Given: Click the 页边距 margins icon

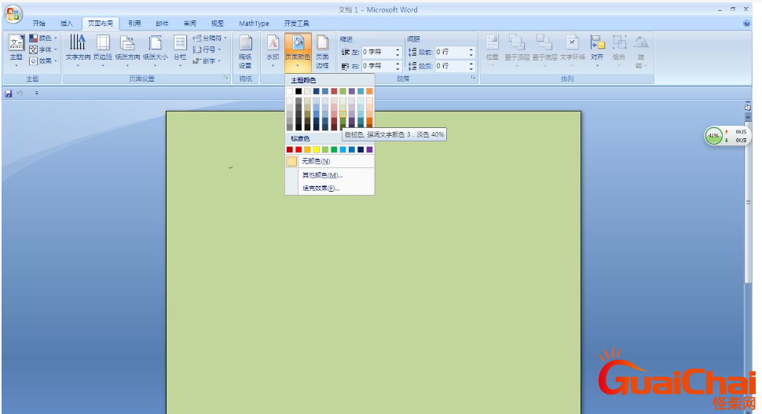Looking at the screenshot, I should [x=103, y=47].
